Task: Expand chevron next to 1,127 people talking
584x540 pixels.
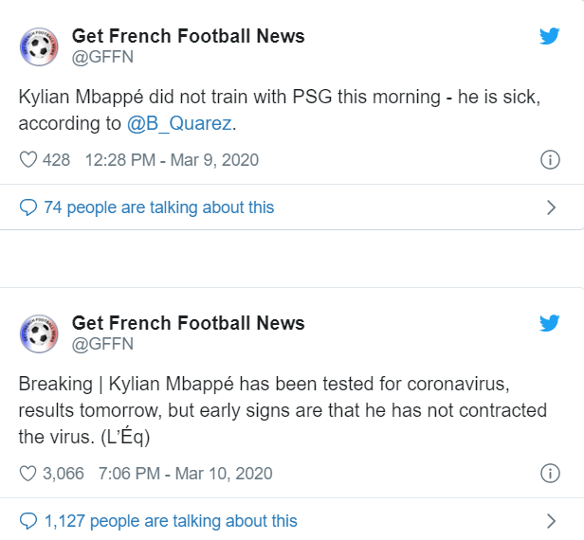Action: pyautogui.click(x=552, y=520)
